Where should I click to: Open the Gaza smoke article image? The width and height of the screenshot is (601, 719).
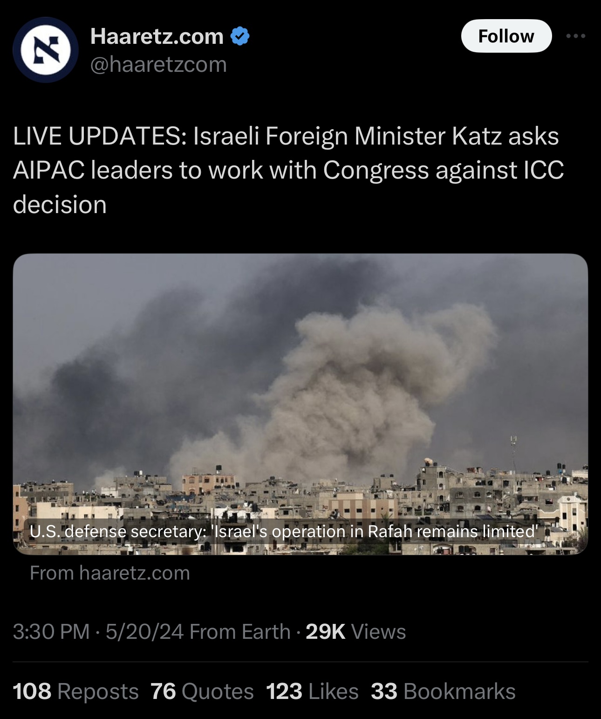(300, 404)
